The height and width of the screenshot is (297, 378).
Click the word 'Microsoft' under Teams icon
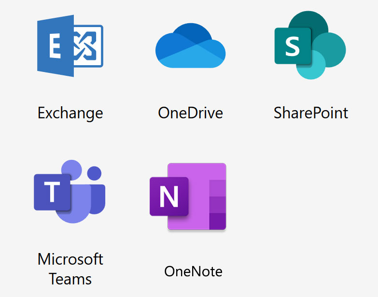tap(70, 259)
